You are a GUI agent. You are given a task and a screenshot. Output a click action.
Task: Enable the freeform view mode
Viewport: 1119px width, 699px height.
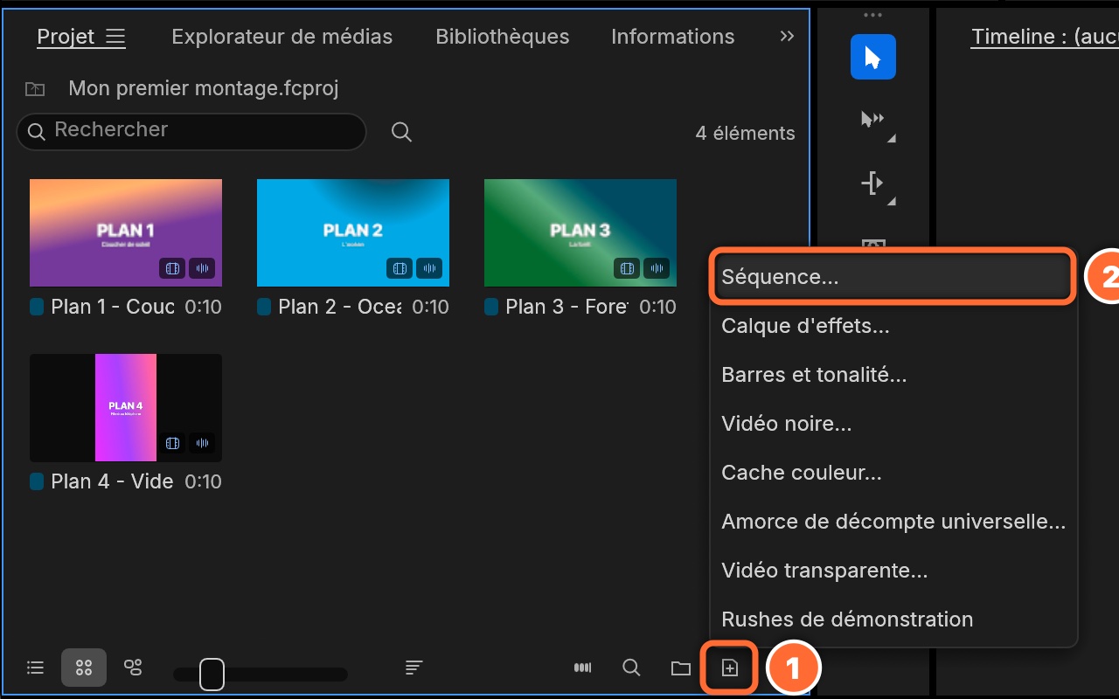click(x=133, y=668)
